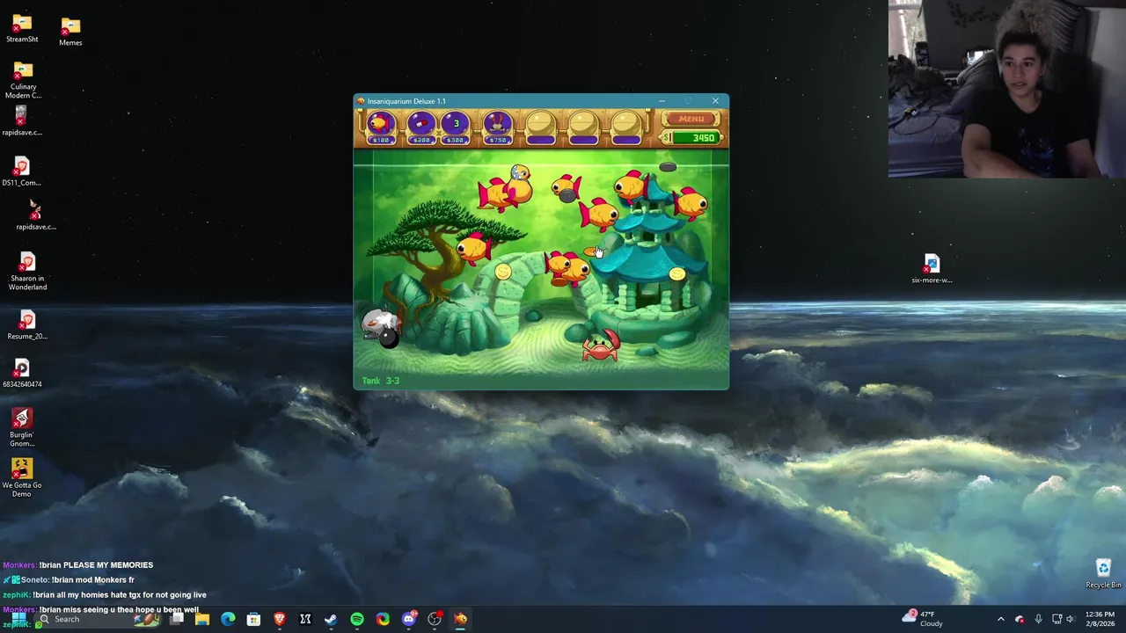Open Discord from the taskbar
The image size is (1126, 633).
pos(408,619)
